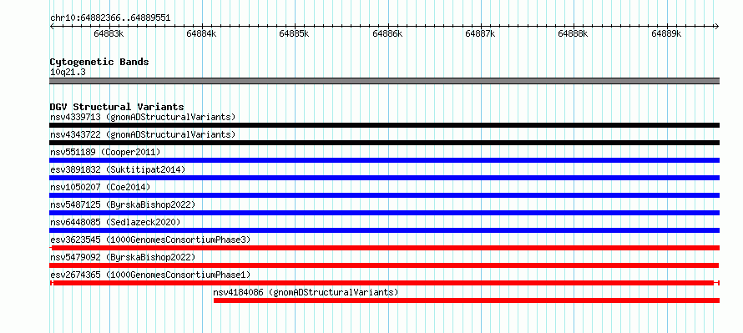Click the 64885k ruler tick label
Image resolution: width=743 pixels, height=333 pixels.
[294, 33]
